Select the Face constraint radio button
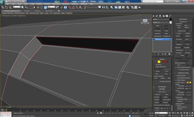The width and height of the screenshot is (194, 117). 176,27
